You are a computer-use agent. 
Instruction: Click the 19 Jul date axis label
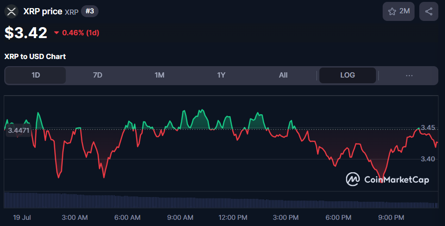click(x=22, y=217)
